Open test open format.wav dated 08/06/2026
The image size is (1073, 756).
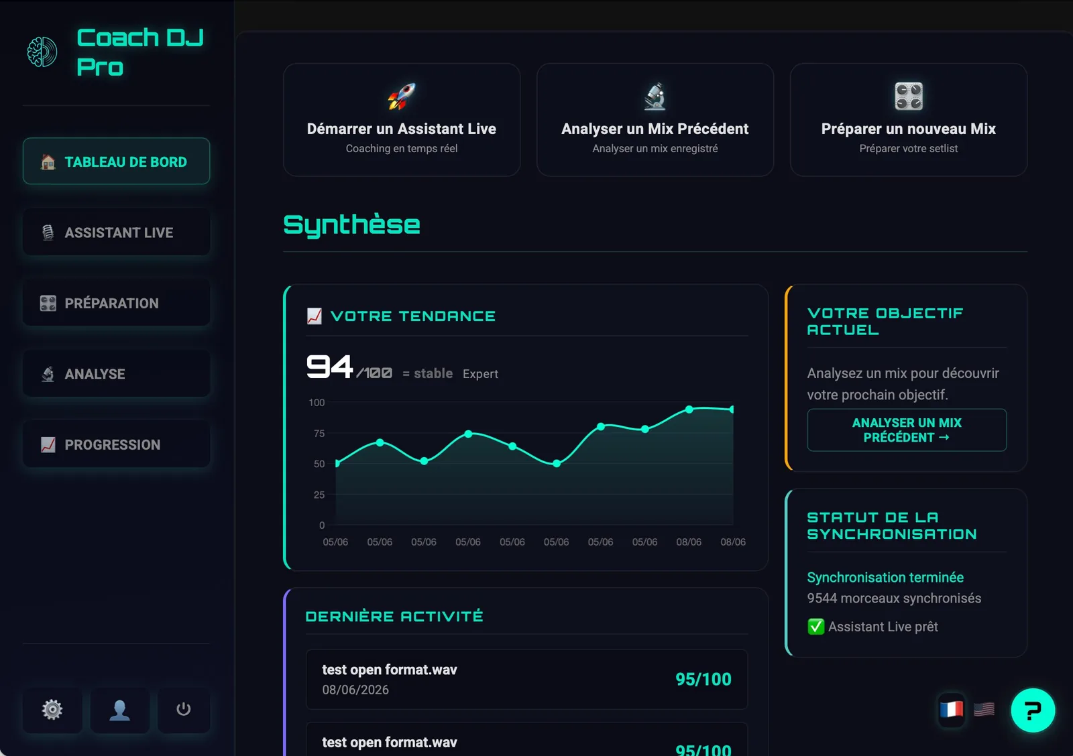coord(526,679)
